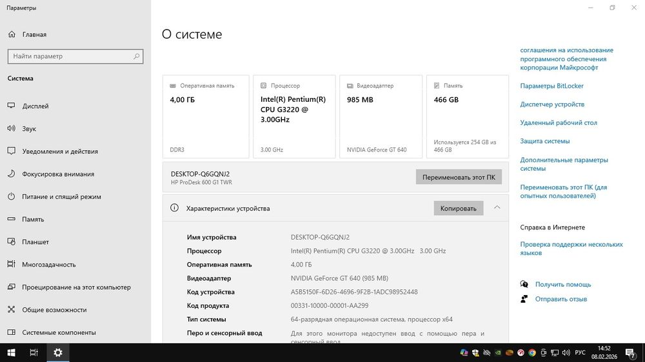Click the search magnifier in Найти параметр
Screen dimensions: 645x362
pos(136,56)
